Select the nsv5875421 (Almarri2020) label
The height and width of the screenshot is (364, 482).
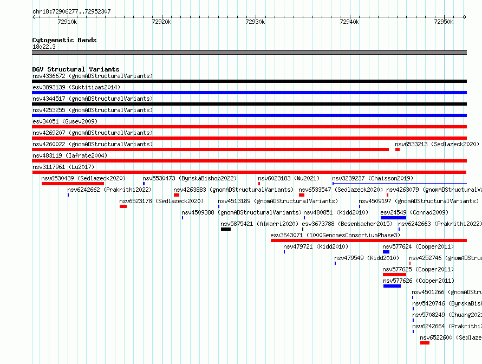point(259,224)
